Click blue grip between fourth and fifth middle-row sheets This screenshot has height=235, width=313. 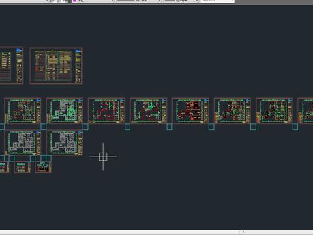(x=170, y=127)
